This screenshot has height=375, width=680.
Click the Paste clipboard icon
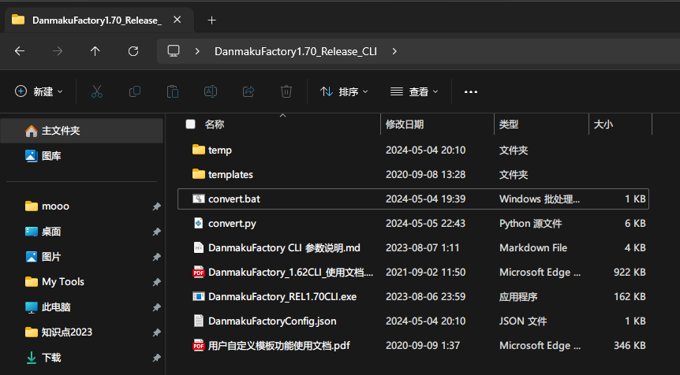[x=173, y=91]
